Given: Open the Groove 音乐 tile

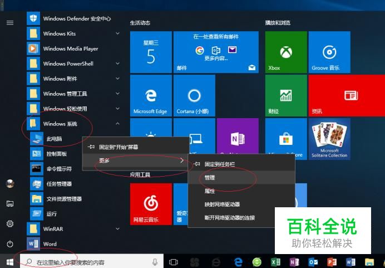Looking at the screenshot, I should (329, 52).
